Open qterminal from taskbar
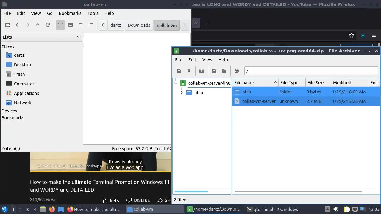 click(x=273, y=209)
